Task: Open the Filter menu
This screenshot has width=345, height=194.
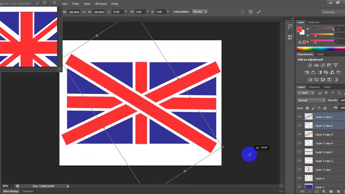Action: click(x=76, y=4)
